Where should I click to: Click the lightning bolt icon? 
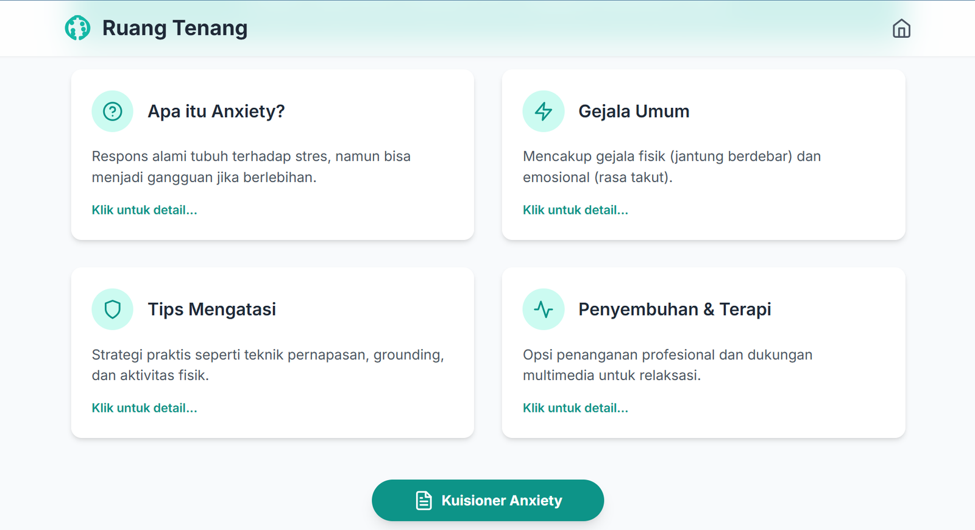pyautogui.click(x=544, y=111)
